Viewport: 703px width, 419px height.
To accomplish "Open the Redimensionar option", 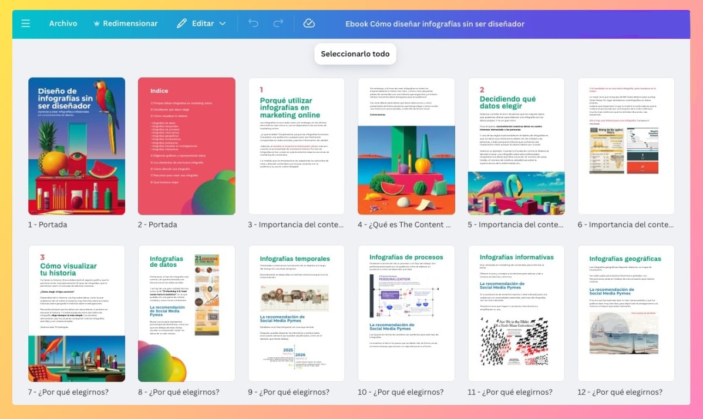I will click(130, 24).
